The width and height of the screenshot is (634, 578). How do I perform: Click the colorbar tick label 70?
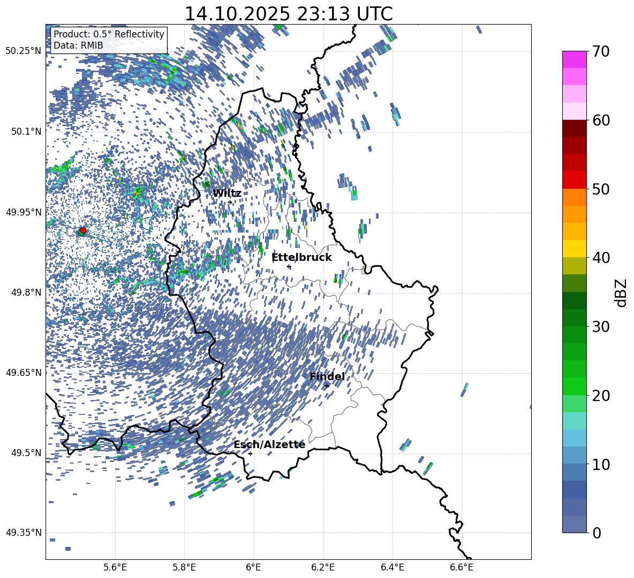[601, 52]
